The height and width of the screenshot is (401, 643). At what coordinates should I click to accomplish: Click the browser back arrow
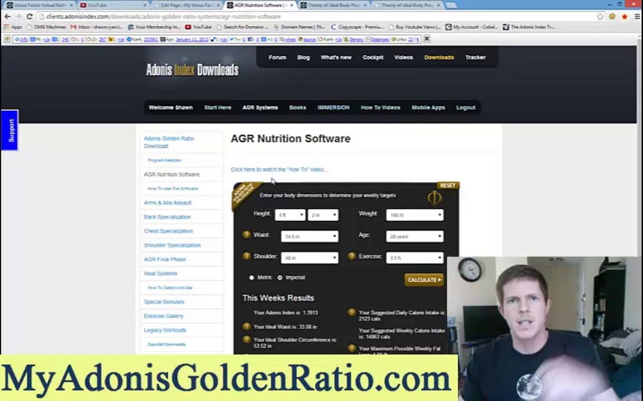pyautogui.click(x=7, y=16)
